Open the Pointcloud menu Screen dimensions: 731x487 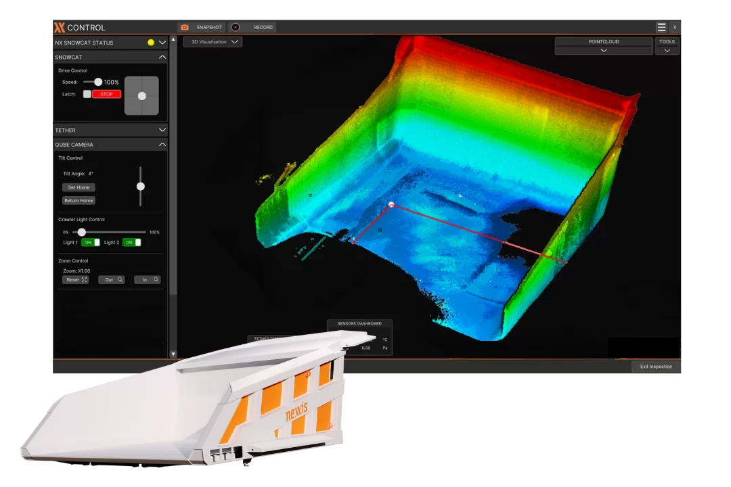point(604,46)
